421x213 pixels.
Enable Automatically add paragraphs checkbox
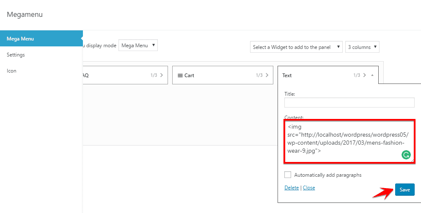click(x=288, y=175)
